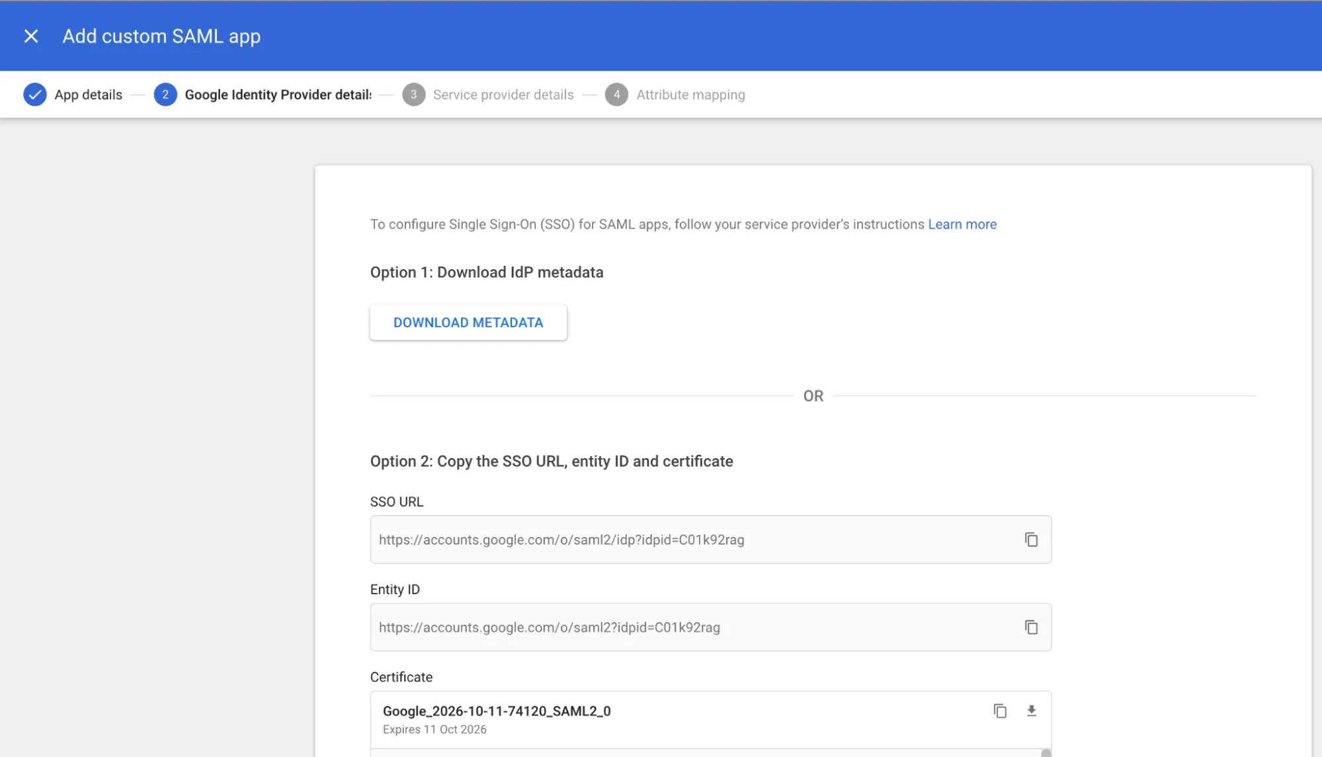Click the Certificate label
Viewport: 1322px width, 757px height.
[x=401, y=677]
